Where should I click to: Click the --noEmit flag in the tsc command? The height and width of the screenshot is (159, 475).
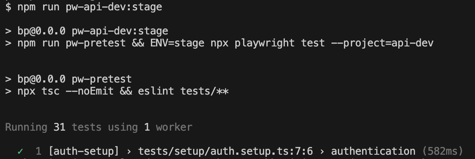tap(90, 91)
